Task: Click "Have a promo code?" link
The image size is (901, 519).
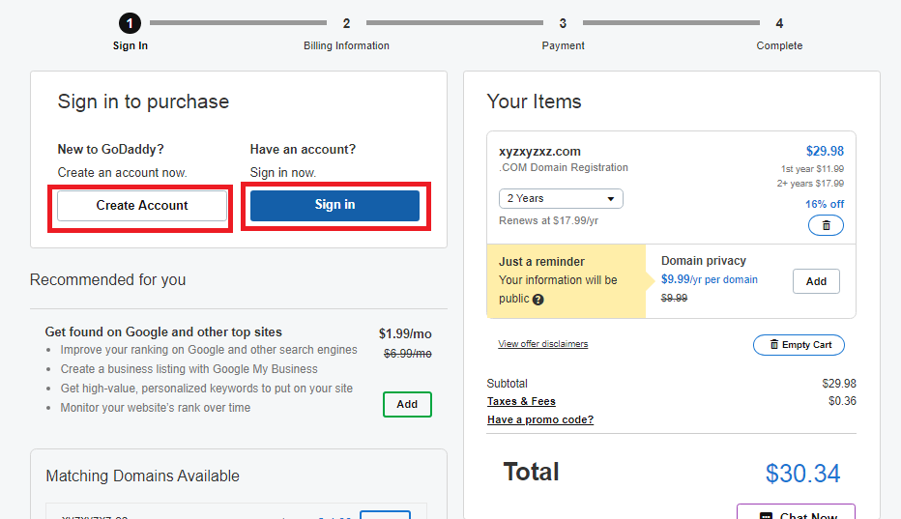Action: click(x=540, y=419)
